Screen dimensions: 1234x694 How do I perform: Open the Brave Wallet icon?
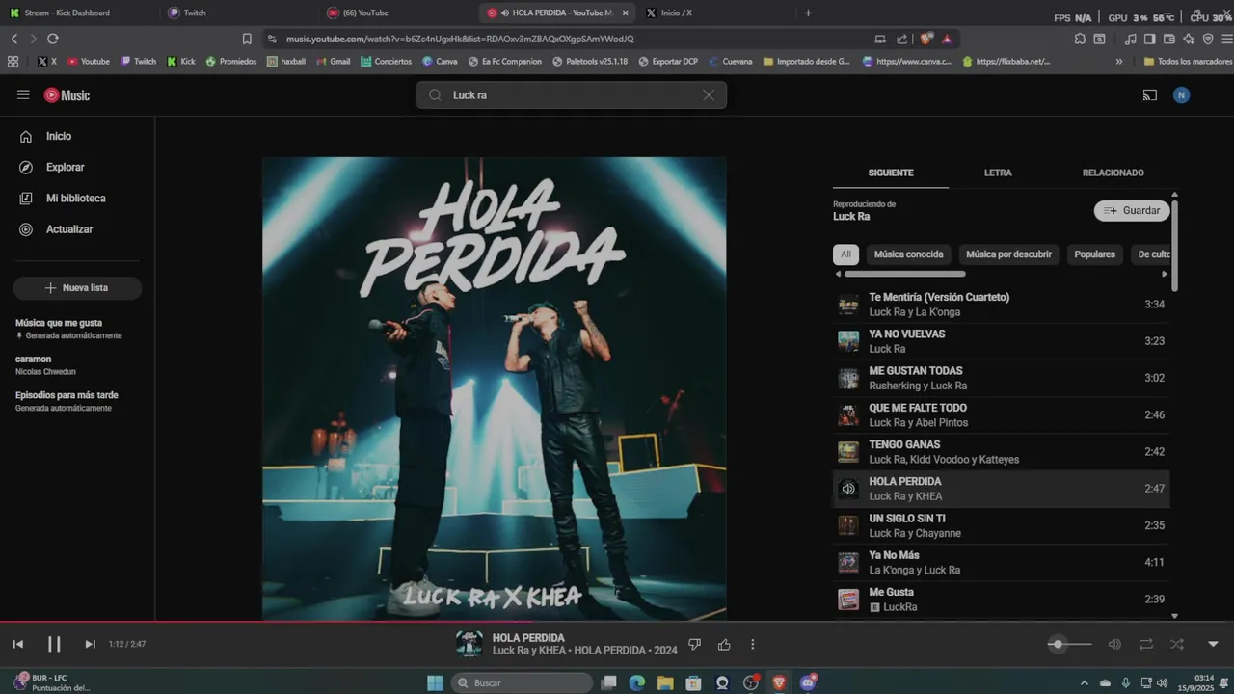pyautogui.click(x=1168, y=39)
